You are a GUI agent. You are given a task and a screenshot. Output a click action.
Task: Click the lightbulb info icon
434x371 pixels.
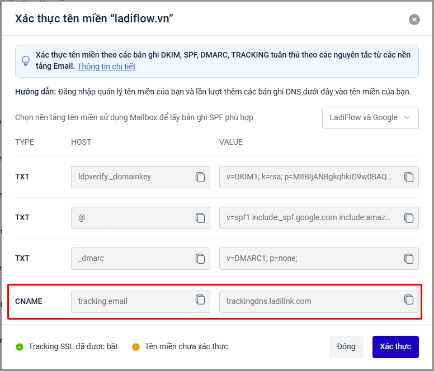click(26, 61)
